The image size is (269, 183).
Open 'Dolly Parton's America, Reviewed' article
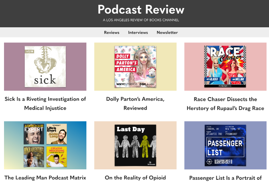click(135, 104)
